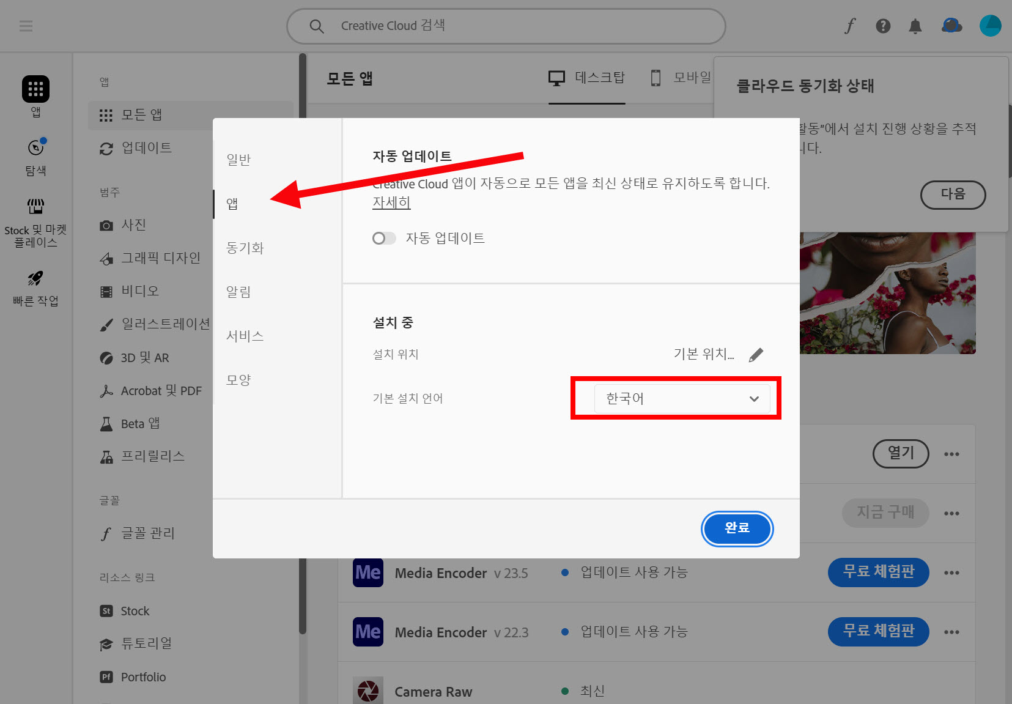The width and height of the screenshot is (1012, 704).
Task: Open the help question mark icon
Action: click(x=883, y=26)
